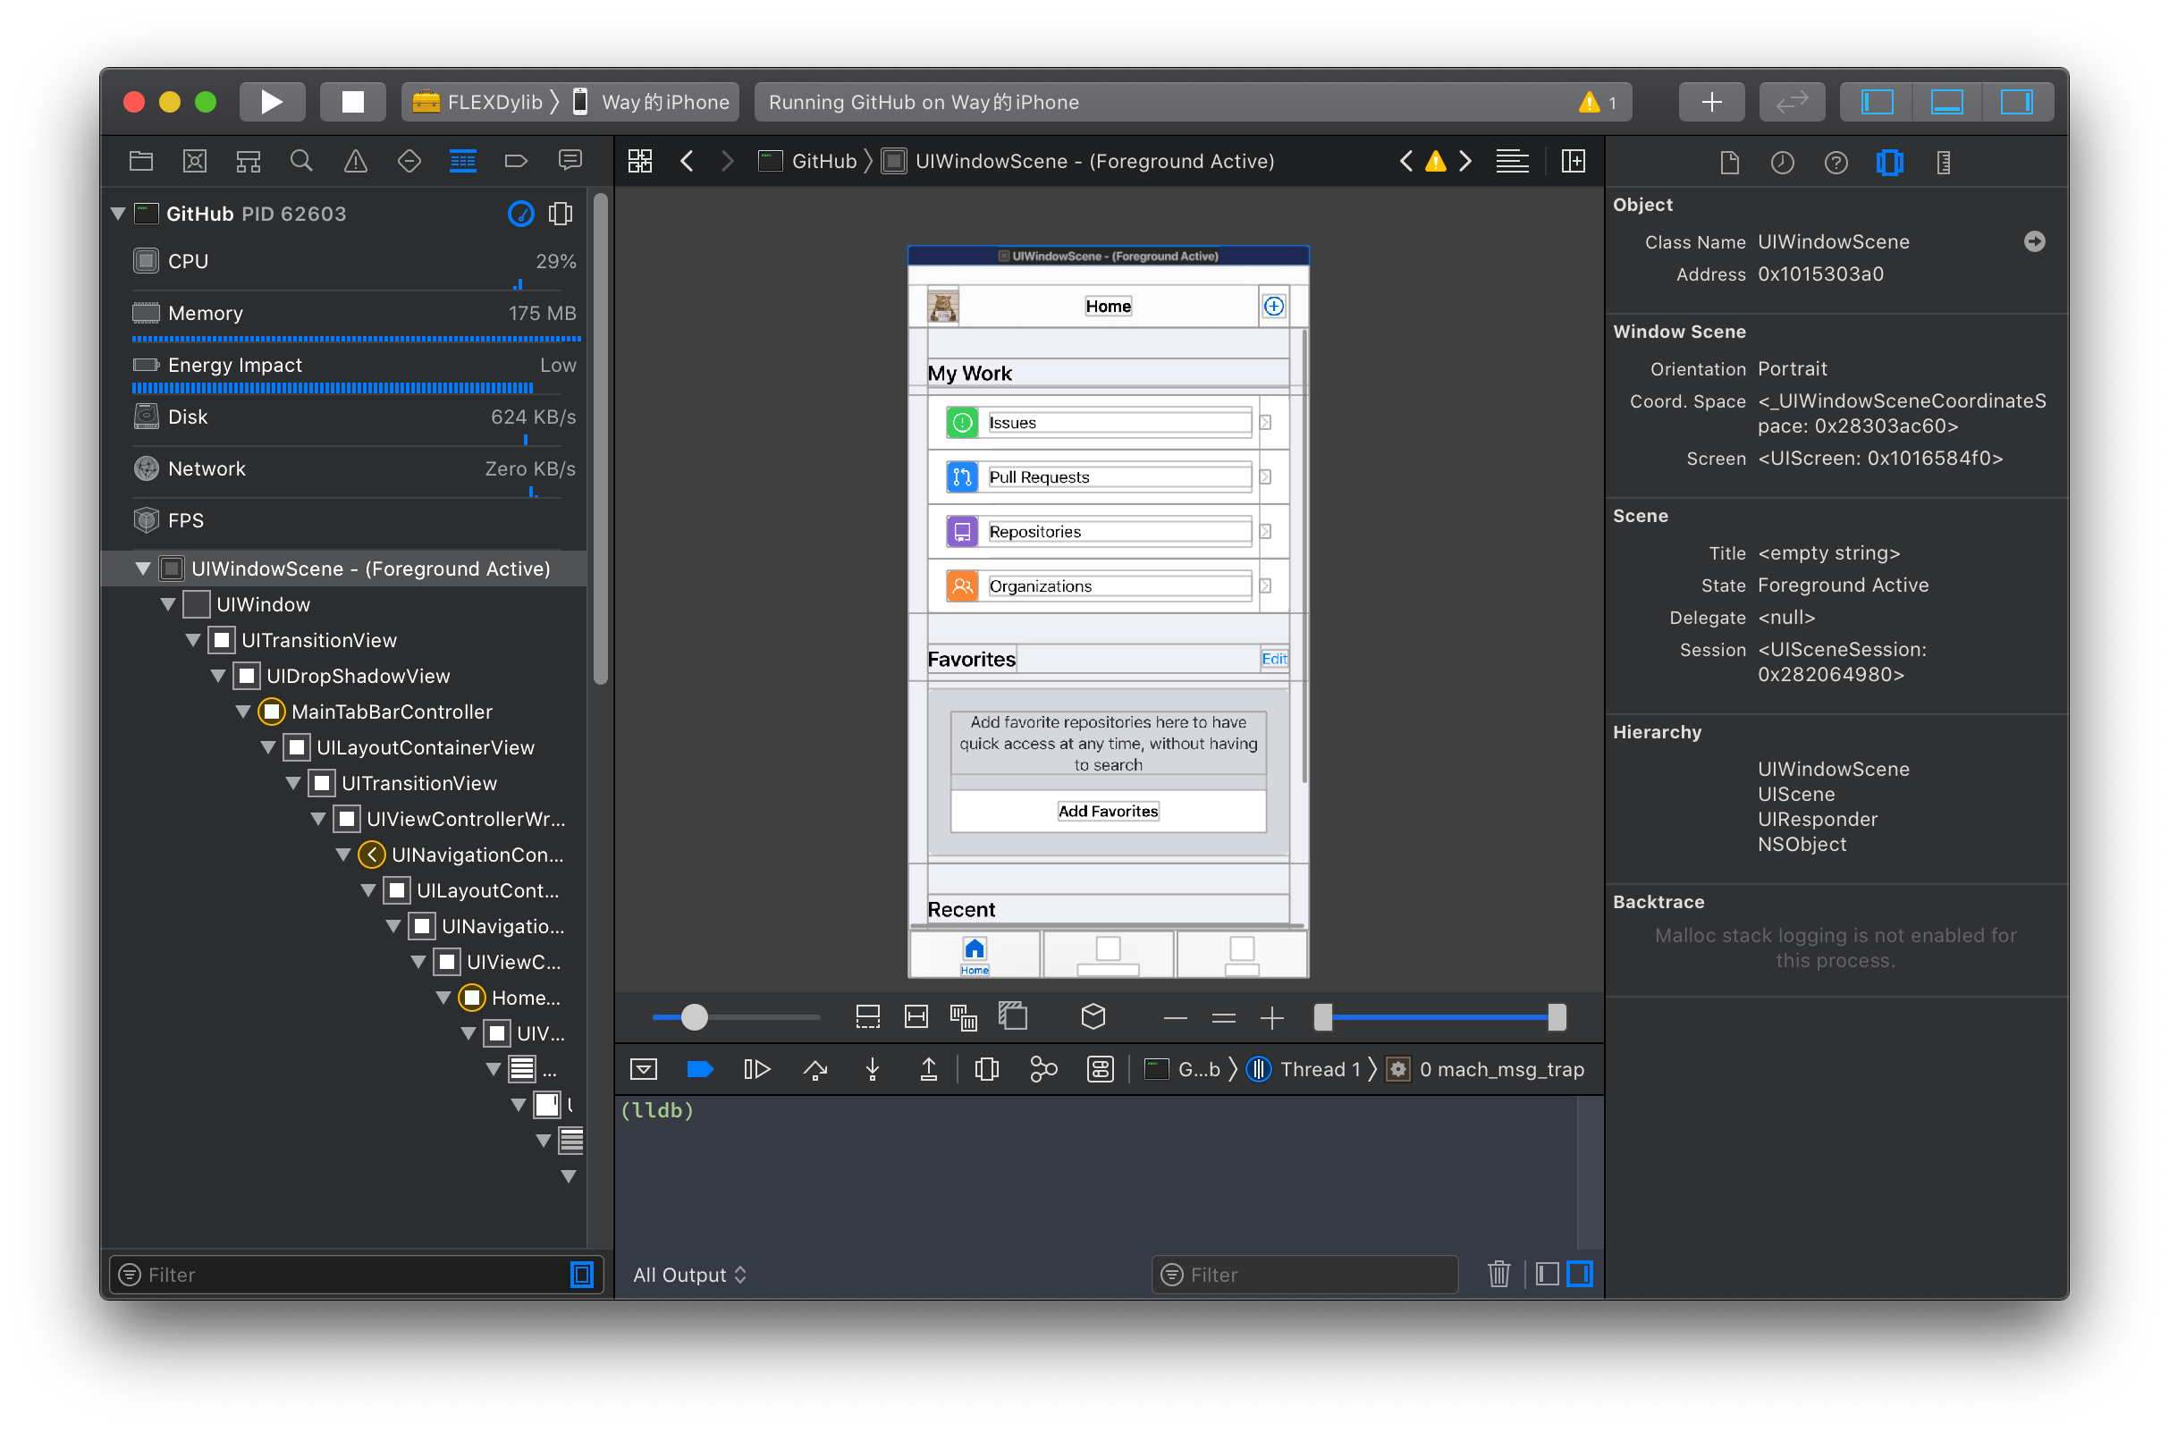Collapse the MainTabBarController tree node

click(243, 712)
